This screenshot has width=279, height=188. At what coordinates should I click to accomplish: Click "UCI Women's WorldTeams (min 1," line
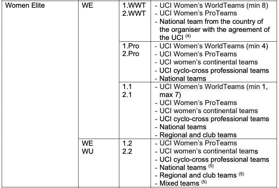[214, 87]
